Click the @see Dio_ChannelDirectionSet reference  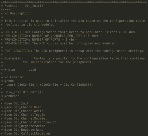30,122
